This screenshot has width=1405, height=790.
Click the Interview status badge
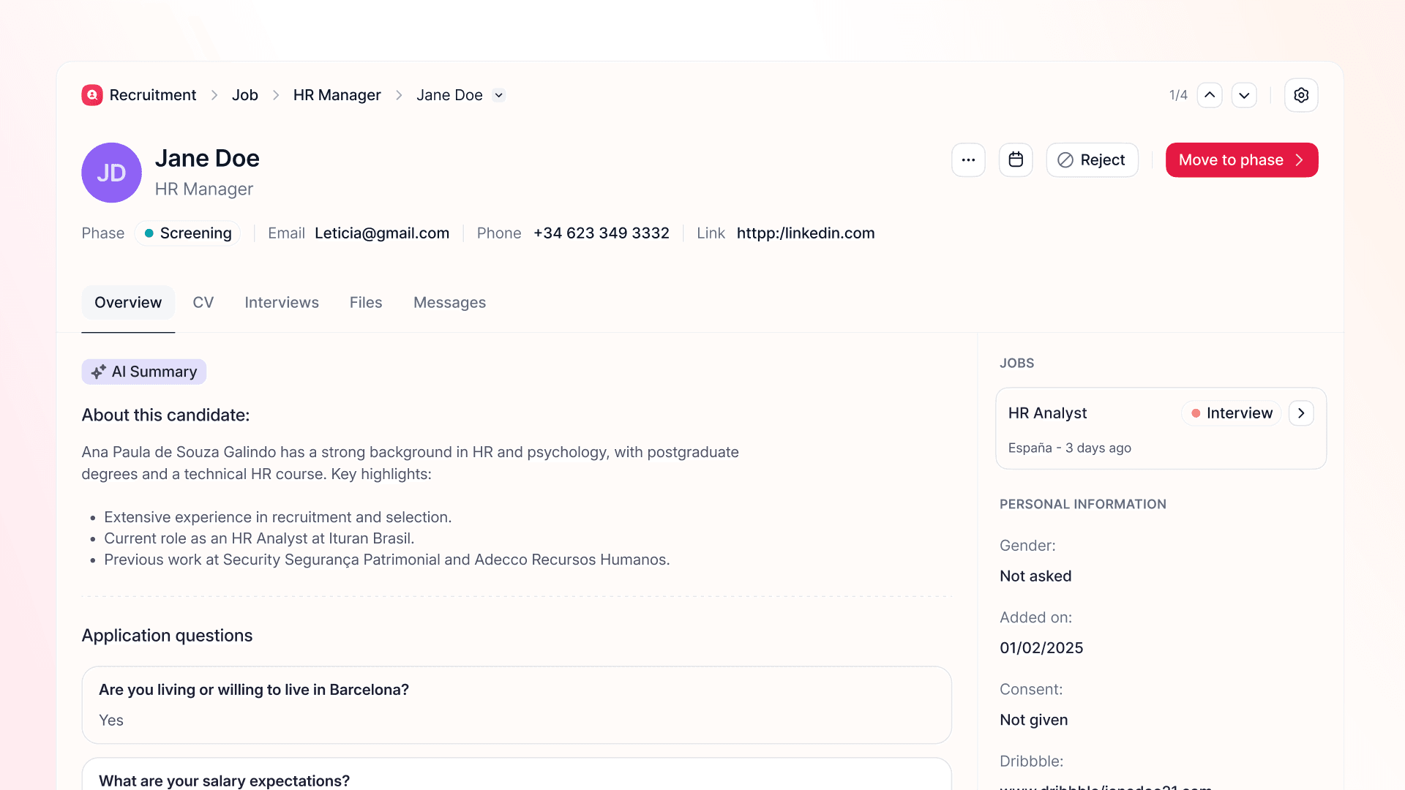tap(1232, 413)
